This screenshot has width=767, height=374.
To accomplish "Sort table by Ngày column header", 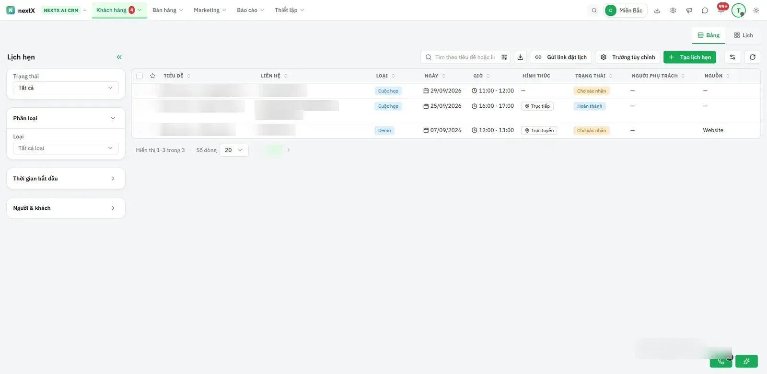I will tap(435, 76).
